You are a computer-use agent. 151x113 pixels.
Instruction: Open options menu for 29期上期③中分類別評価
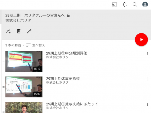[147, 54]
